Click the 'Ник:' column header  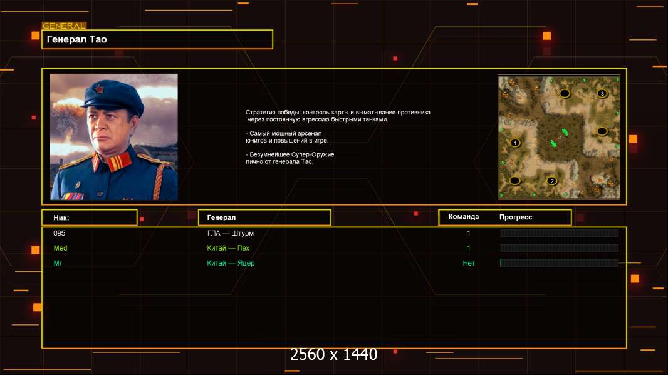click(x=90, y=217)
